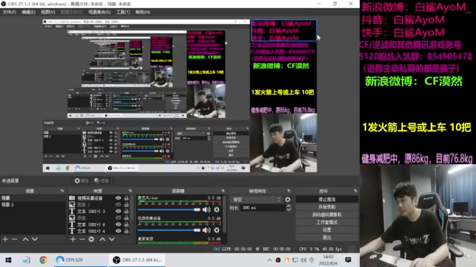This screenshot has width=476, height=267.
Task: Add a new scene with plus icon
Action: tap(5, 239)
